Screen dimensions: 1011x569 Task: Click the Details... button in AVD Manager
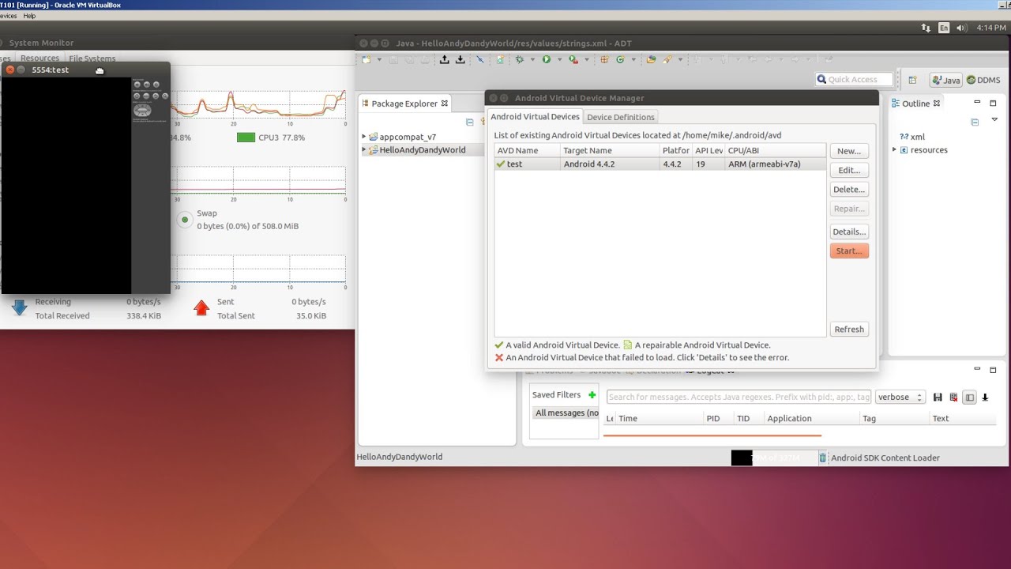(849, 232)
